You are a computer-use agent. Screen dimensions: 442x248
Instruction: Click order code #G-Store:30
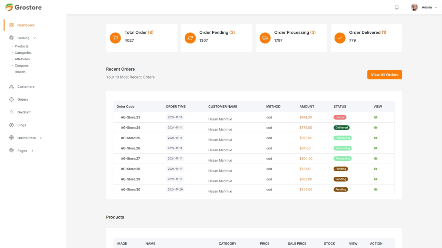131,190
